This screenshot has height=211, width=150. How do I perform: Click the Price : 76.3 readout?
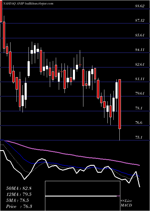tap(19, 206)
